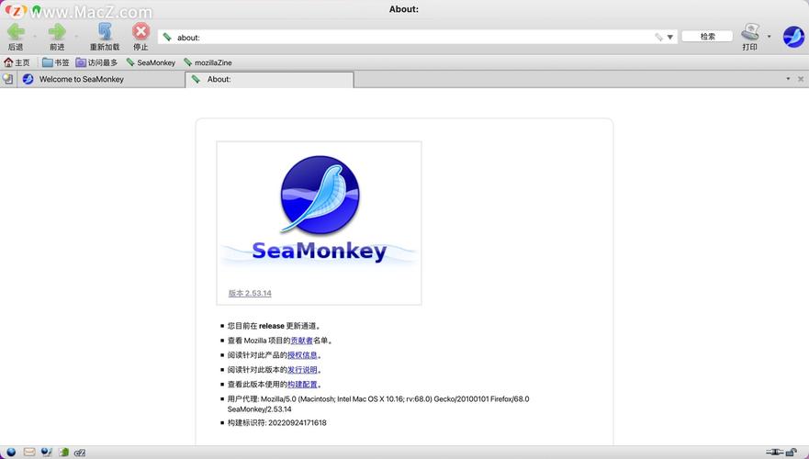
Task: Click the security padlock status icon
Action: (x=792, y=453)
